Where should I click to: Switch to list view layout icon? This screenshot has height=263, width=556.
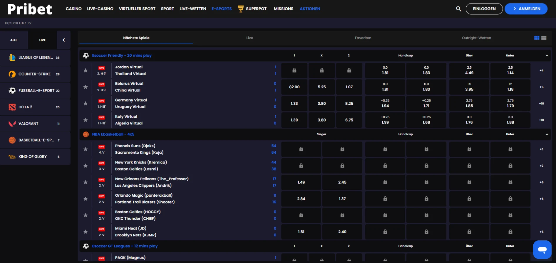[x=544, y=38]
